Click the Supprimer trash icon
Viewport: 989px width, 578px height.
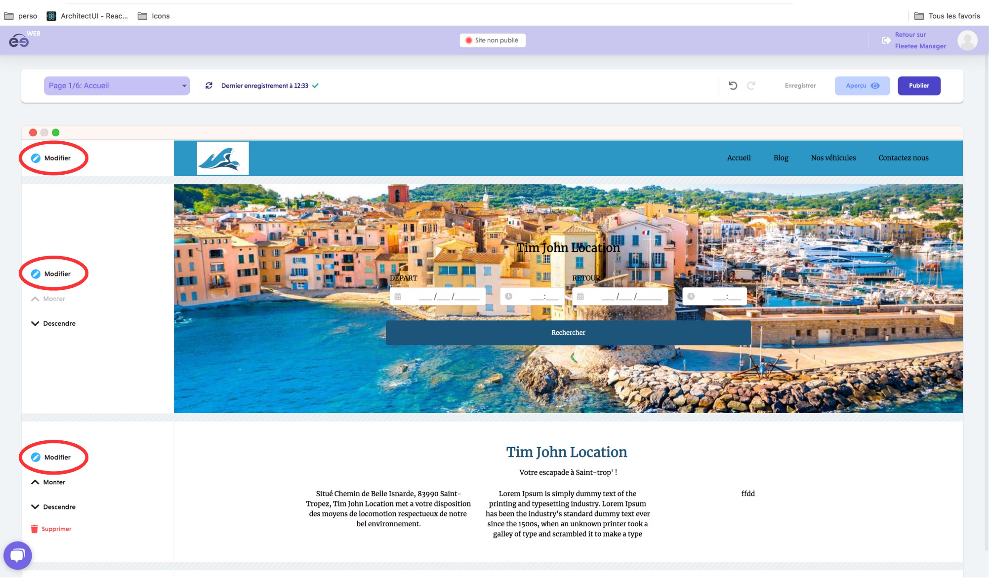(x=34, y=529)
